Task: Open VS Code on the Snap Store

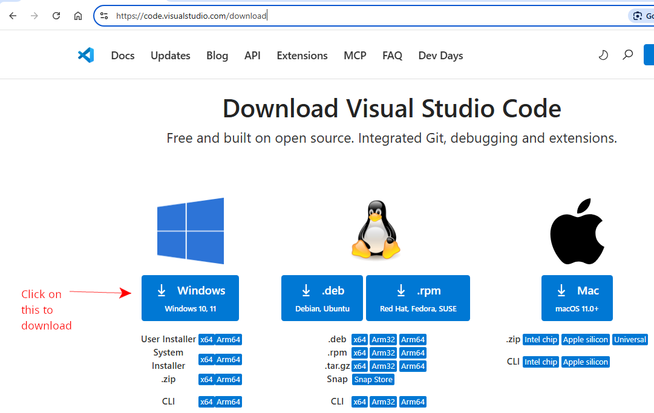Action: [x=373, y=379]
